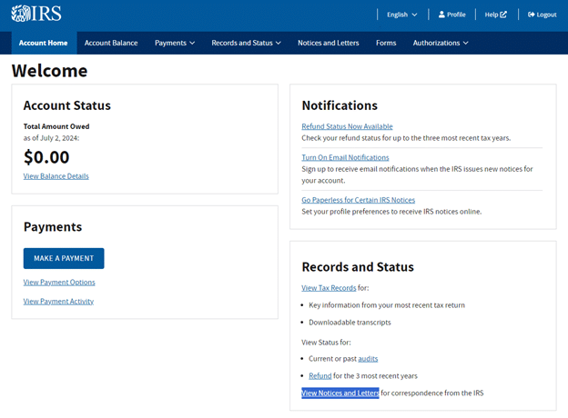This screenshot has width=568, height=418.
Task: Open View Payment Activity link
Action: (58, 301)
